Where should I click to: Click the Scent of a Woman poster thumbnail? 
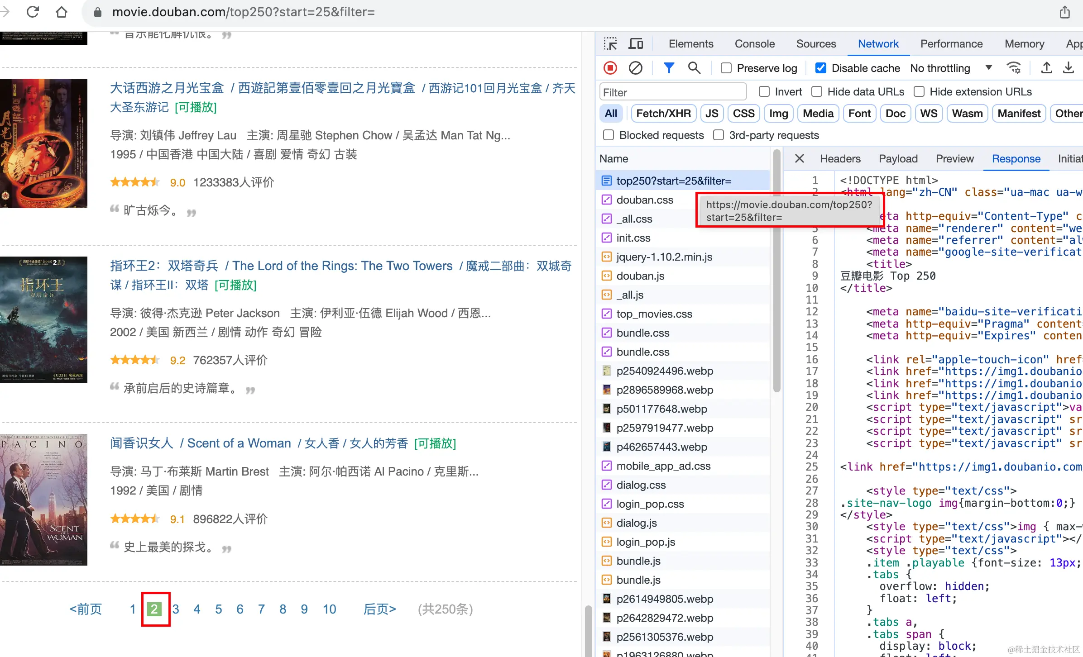[x=43, y=500]
